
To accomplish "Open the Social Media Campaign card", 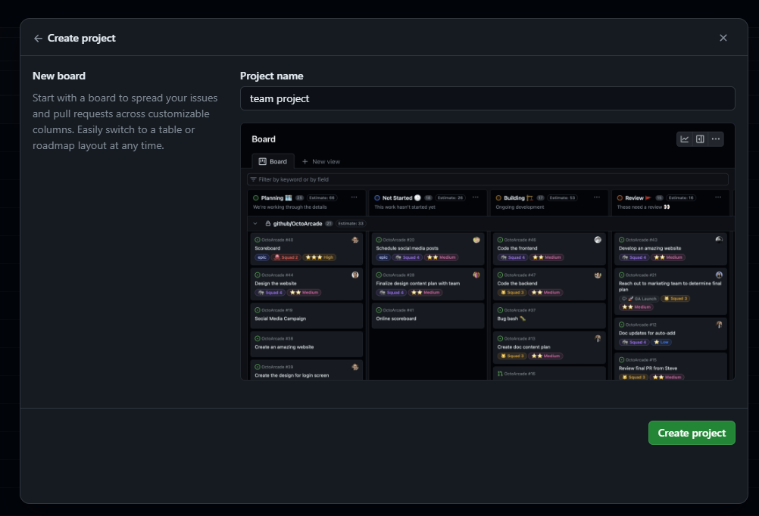I will pos(307,316).
